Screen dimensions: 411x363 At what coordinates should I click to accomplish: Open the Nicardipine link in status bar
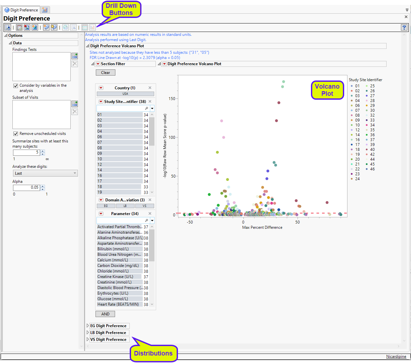tap(396, 356)
